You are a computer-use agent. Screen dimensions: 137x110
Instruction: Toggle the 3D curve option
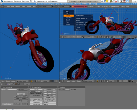pyautogui.click(x=54, y=94)
